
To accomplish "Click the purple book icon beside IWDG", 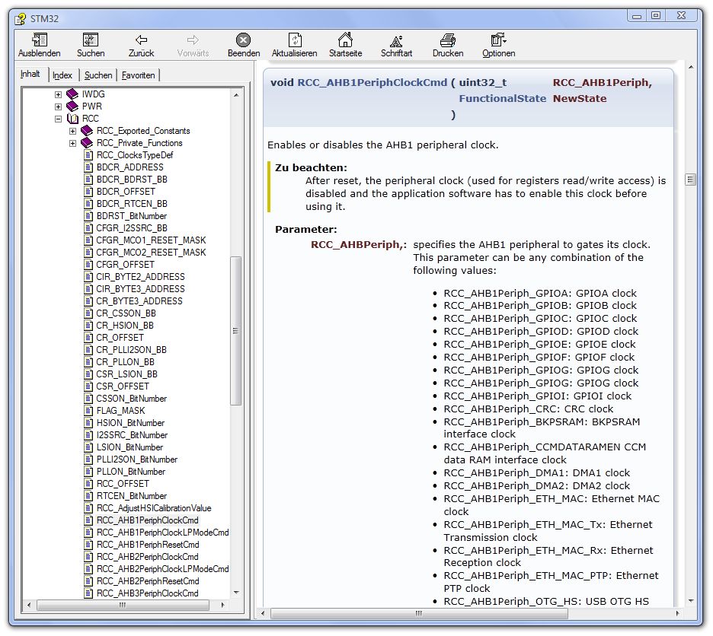I will 72,94.
